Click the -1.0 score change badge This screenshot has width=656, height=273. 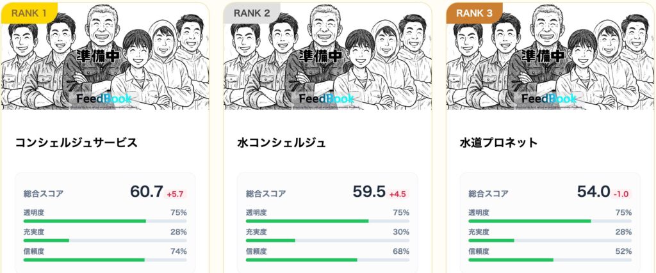[621, 194]
